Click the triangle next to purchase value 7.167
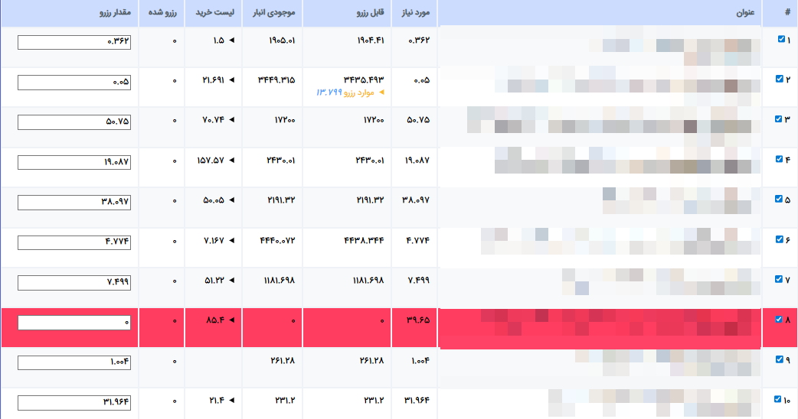Viewport: 798px width, 419px height. tap(231, 240)
